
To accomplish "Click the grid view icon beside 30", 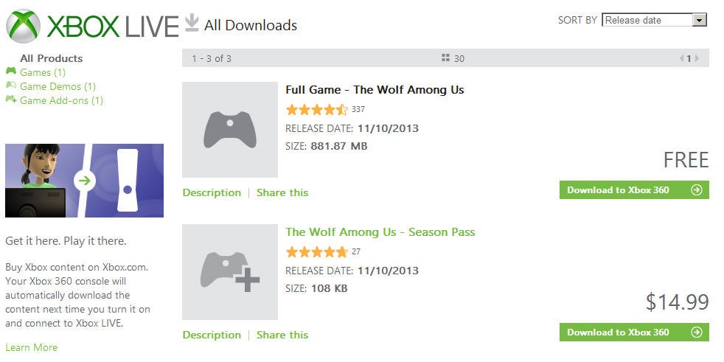I will (445, 58).
